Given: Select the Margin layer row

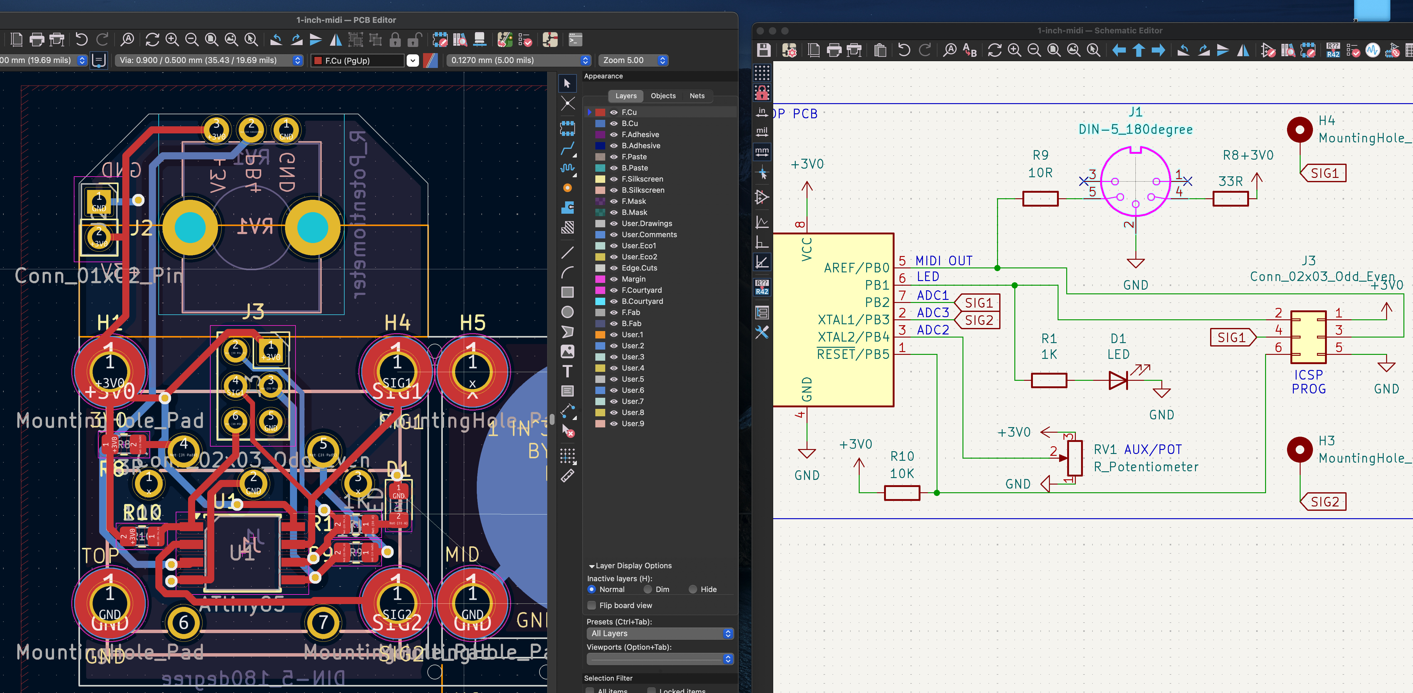Looking at the screenshot, I should coord(661,279).
